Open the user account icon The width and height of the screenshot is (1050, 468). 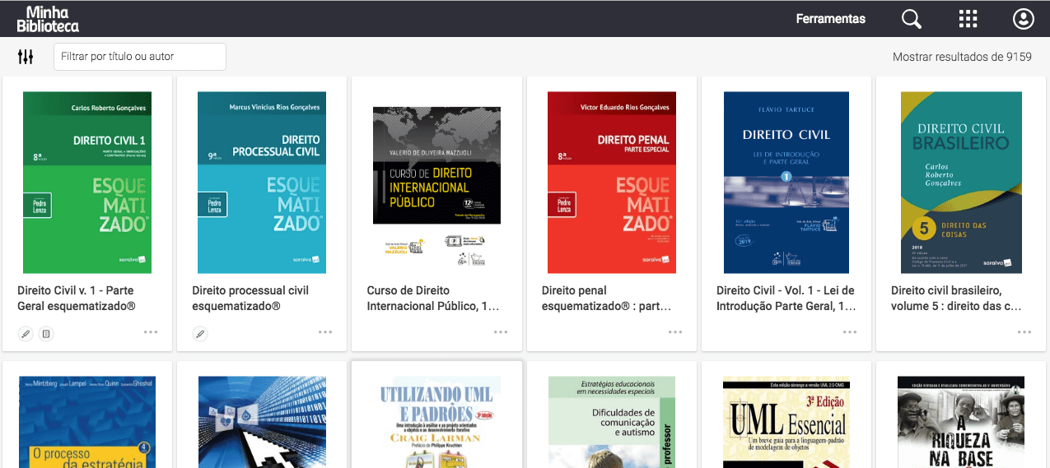[1024, 19]
